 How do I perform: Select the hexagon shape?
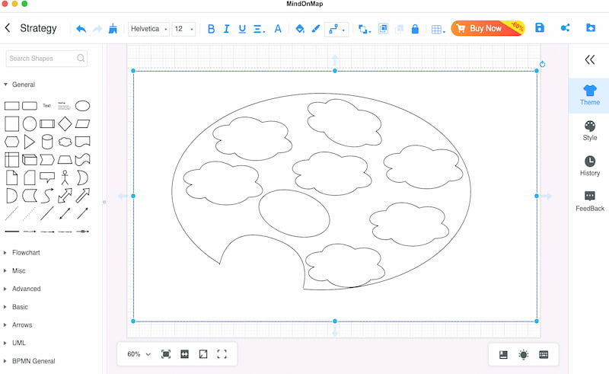pos(11,142)
